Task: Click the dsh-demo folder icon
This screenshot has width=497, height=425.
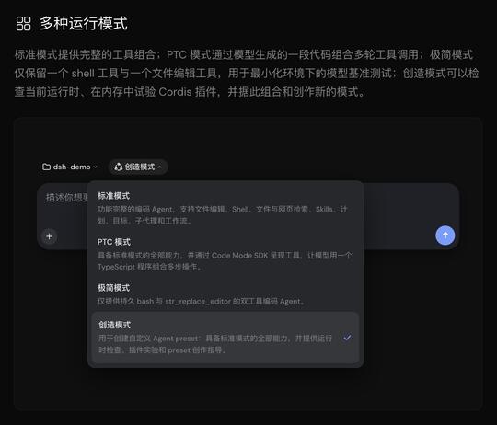Action: 46,167
